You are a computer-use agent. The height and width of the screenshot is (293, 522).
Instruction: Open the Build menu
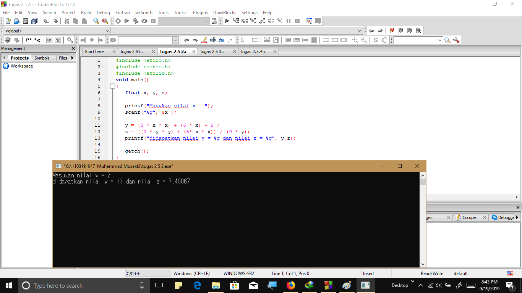coord(86,13)
